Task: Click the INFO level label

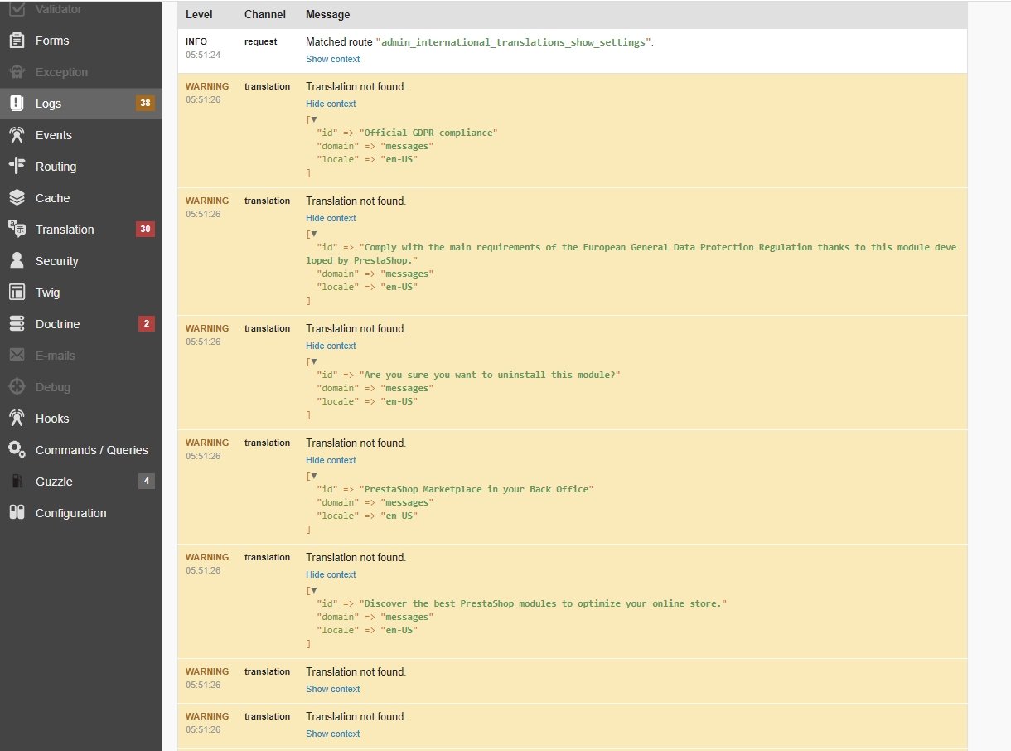Action: tap(196, 41)
